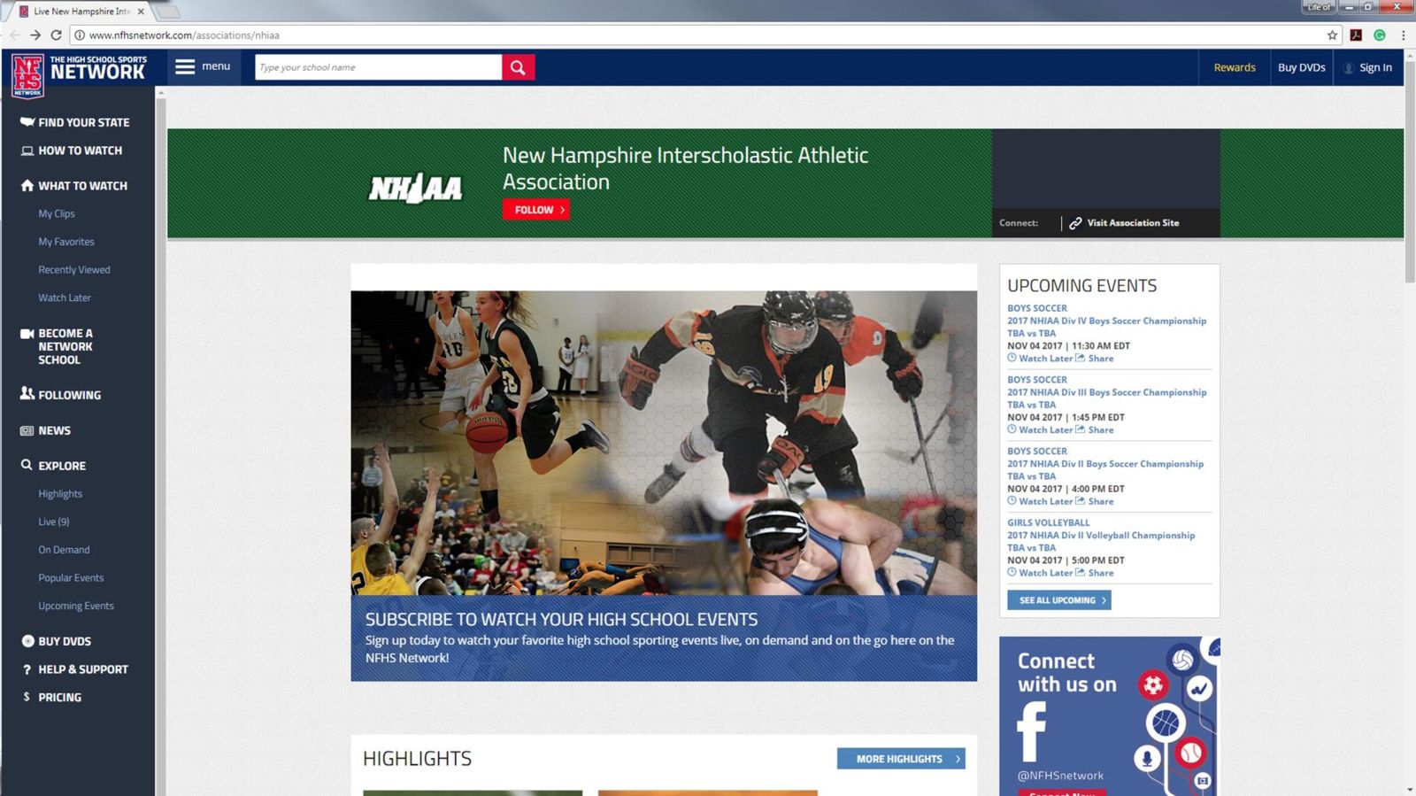1416x796 pixels.
Task: Click the red search magnifier button
Action: [518, 67]
